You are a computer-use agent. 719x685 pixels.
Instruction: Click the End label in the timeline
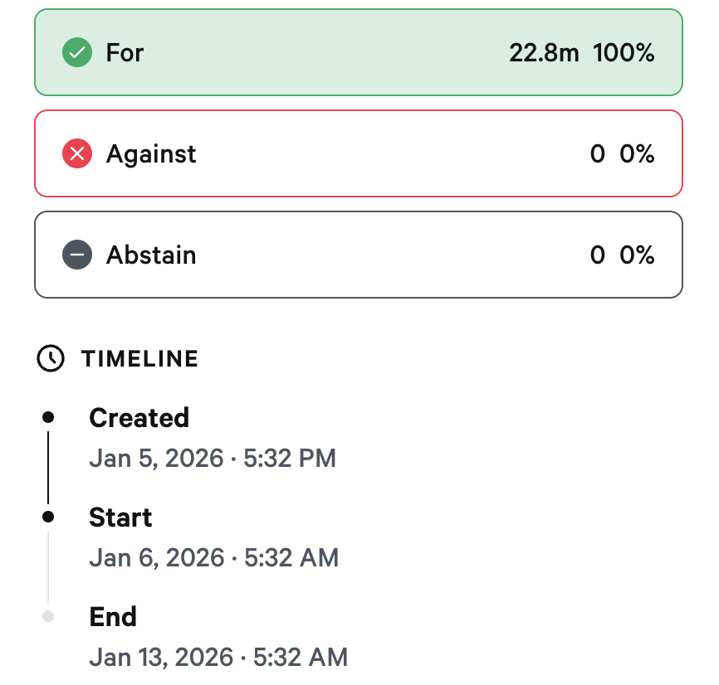[113, 617]
